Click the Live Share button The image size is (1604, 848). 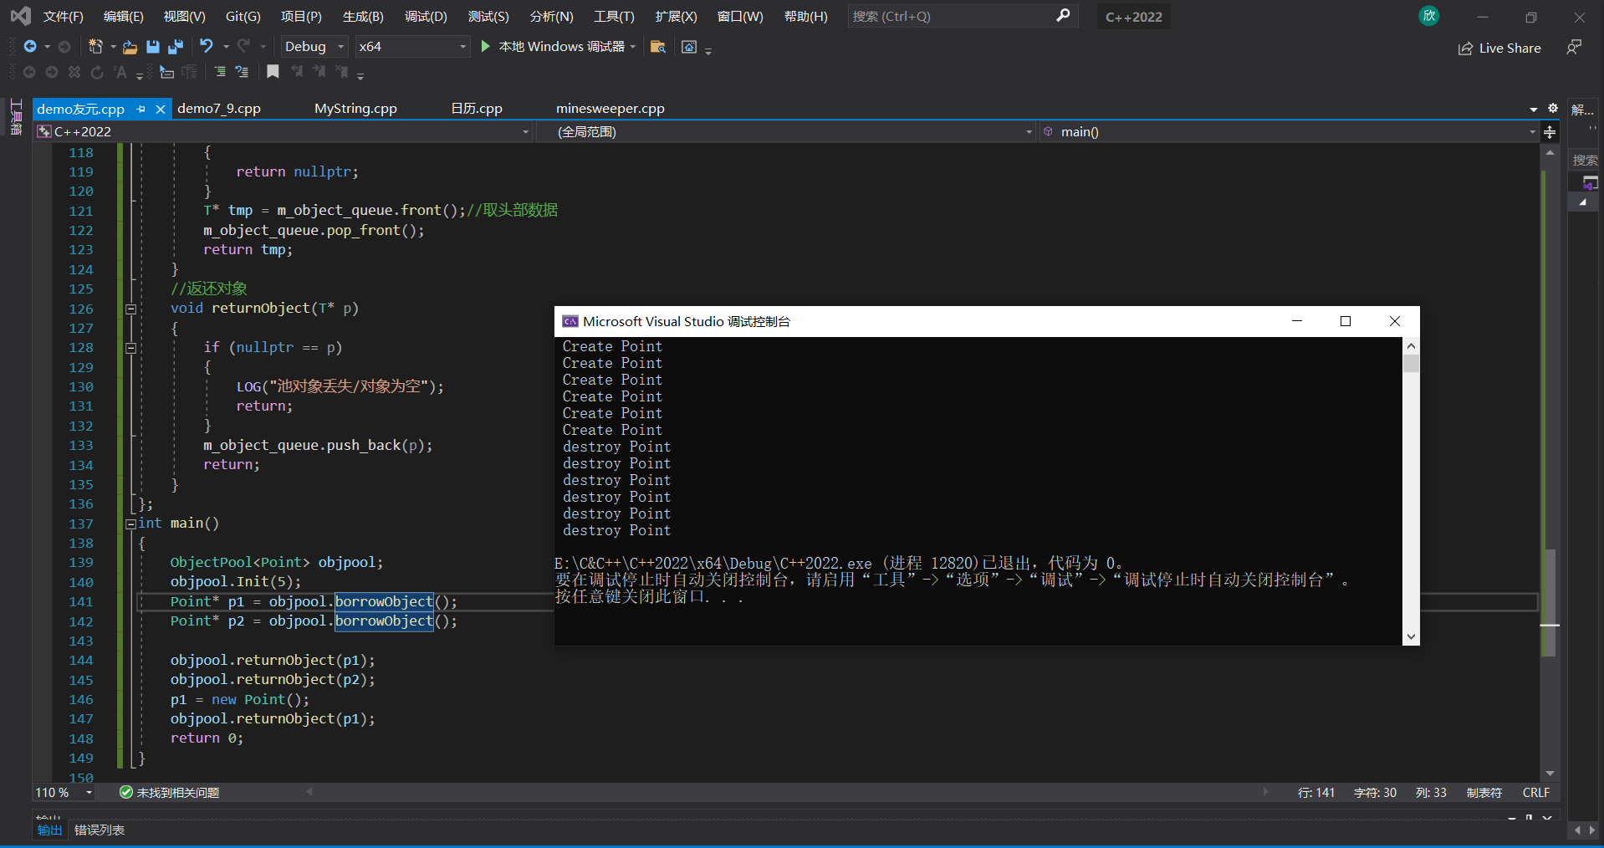pos(1499,48)
